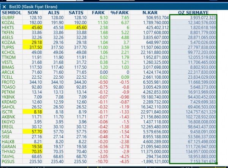Sort by SATIŞ column header
This screenshot has height=168, width=228.
(76, 13)
